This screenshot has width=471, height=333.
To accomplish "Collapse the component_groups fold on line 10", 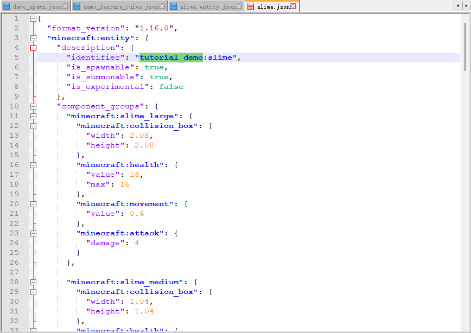I will point(33,106).
